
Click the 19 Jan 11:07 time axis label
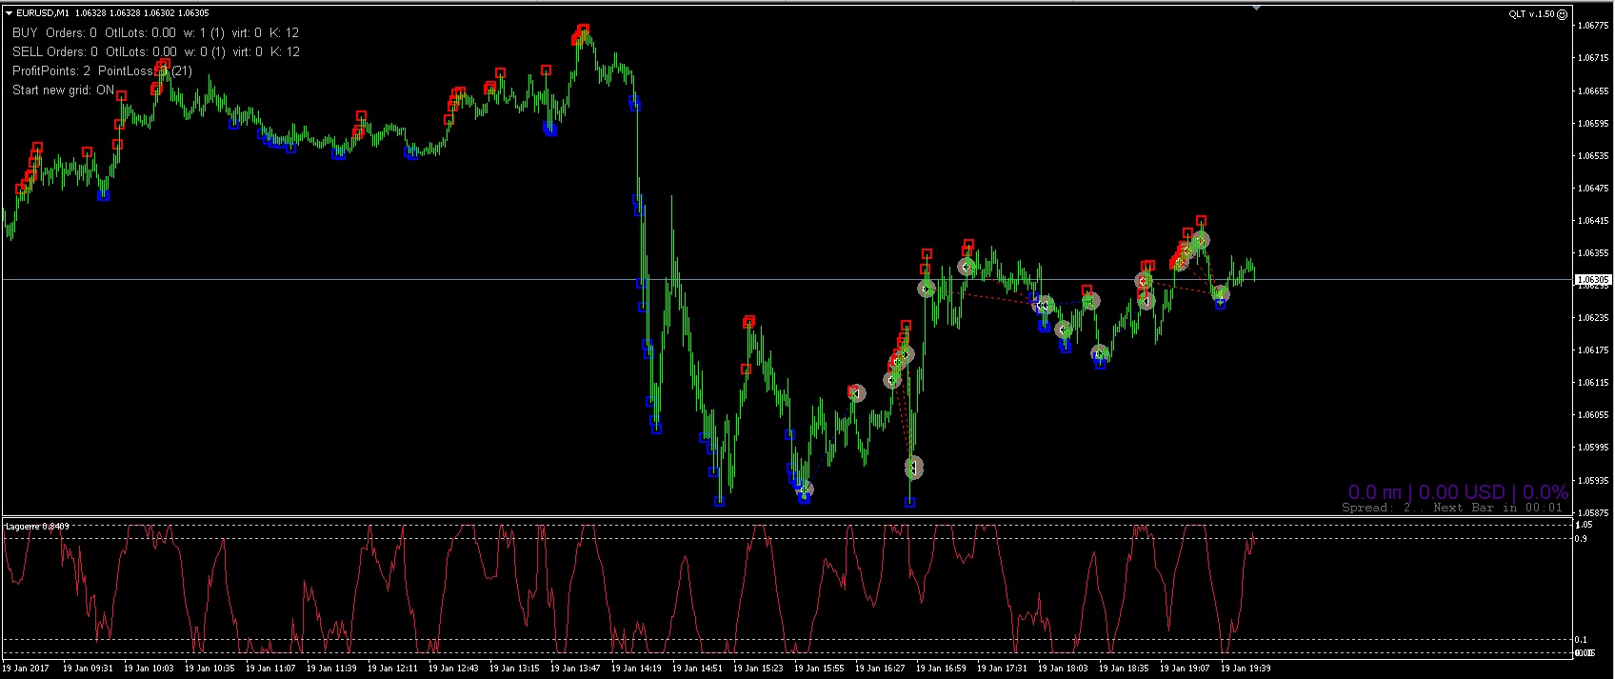(270, 669)
